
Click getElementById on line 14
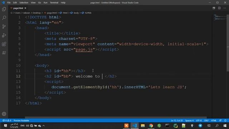point(90,87)
